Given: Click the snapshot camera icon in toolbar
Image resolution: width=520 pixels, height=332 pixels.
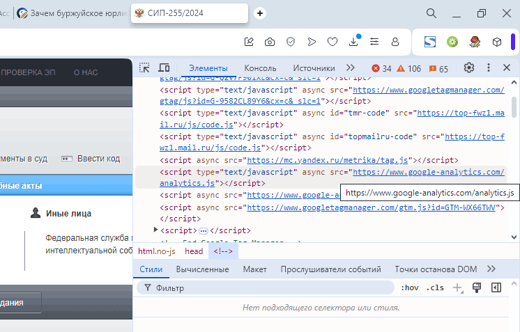Looking at the screenshot, I should (x=270, y=42).
